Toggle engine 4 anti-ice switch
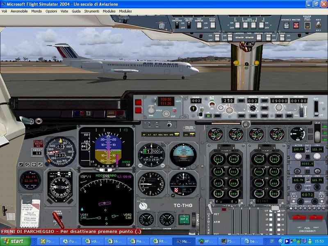328x246 pixels. click(x=261, y=25)
